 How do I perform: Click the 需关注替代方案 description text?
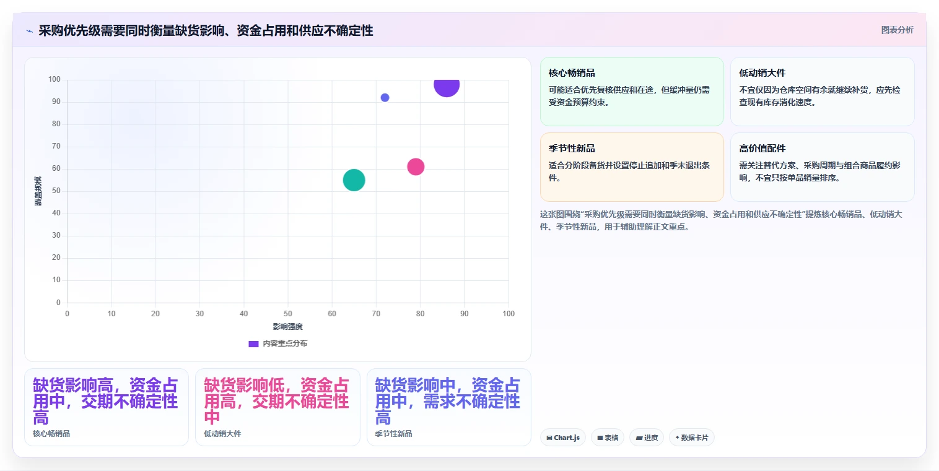(x=819, y=171)
